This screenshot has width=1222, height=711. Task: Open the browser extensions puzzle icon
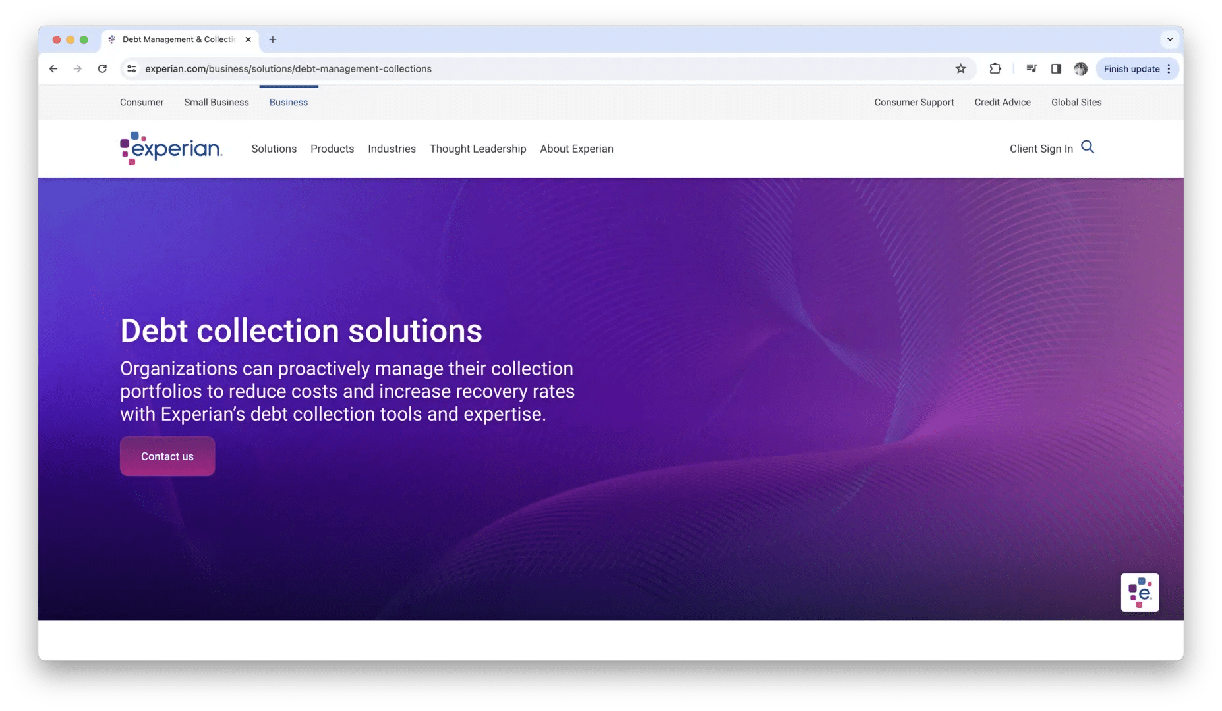tap(995, 68)
